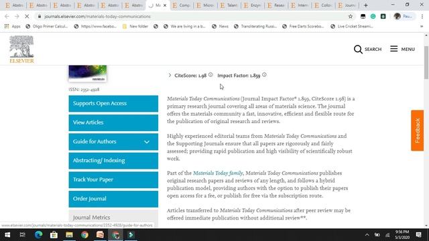Image resolution: width=429 pixels, height=241 pixels.
Task: Open PowerPoint from taskbar
Action: (x=100, y=235)
